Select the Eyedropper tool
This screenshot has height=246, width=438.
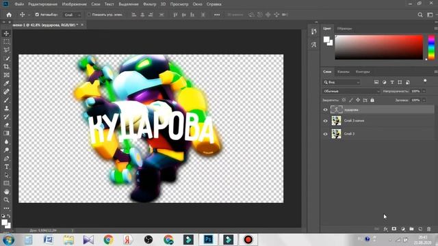[x=6, y=83]
